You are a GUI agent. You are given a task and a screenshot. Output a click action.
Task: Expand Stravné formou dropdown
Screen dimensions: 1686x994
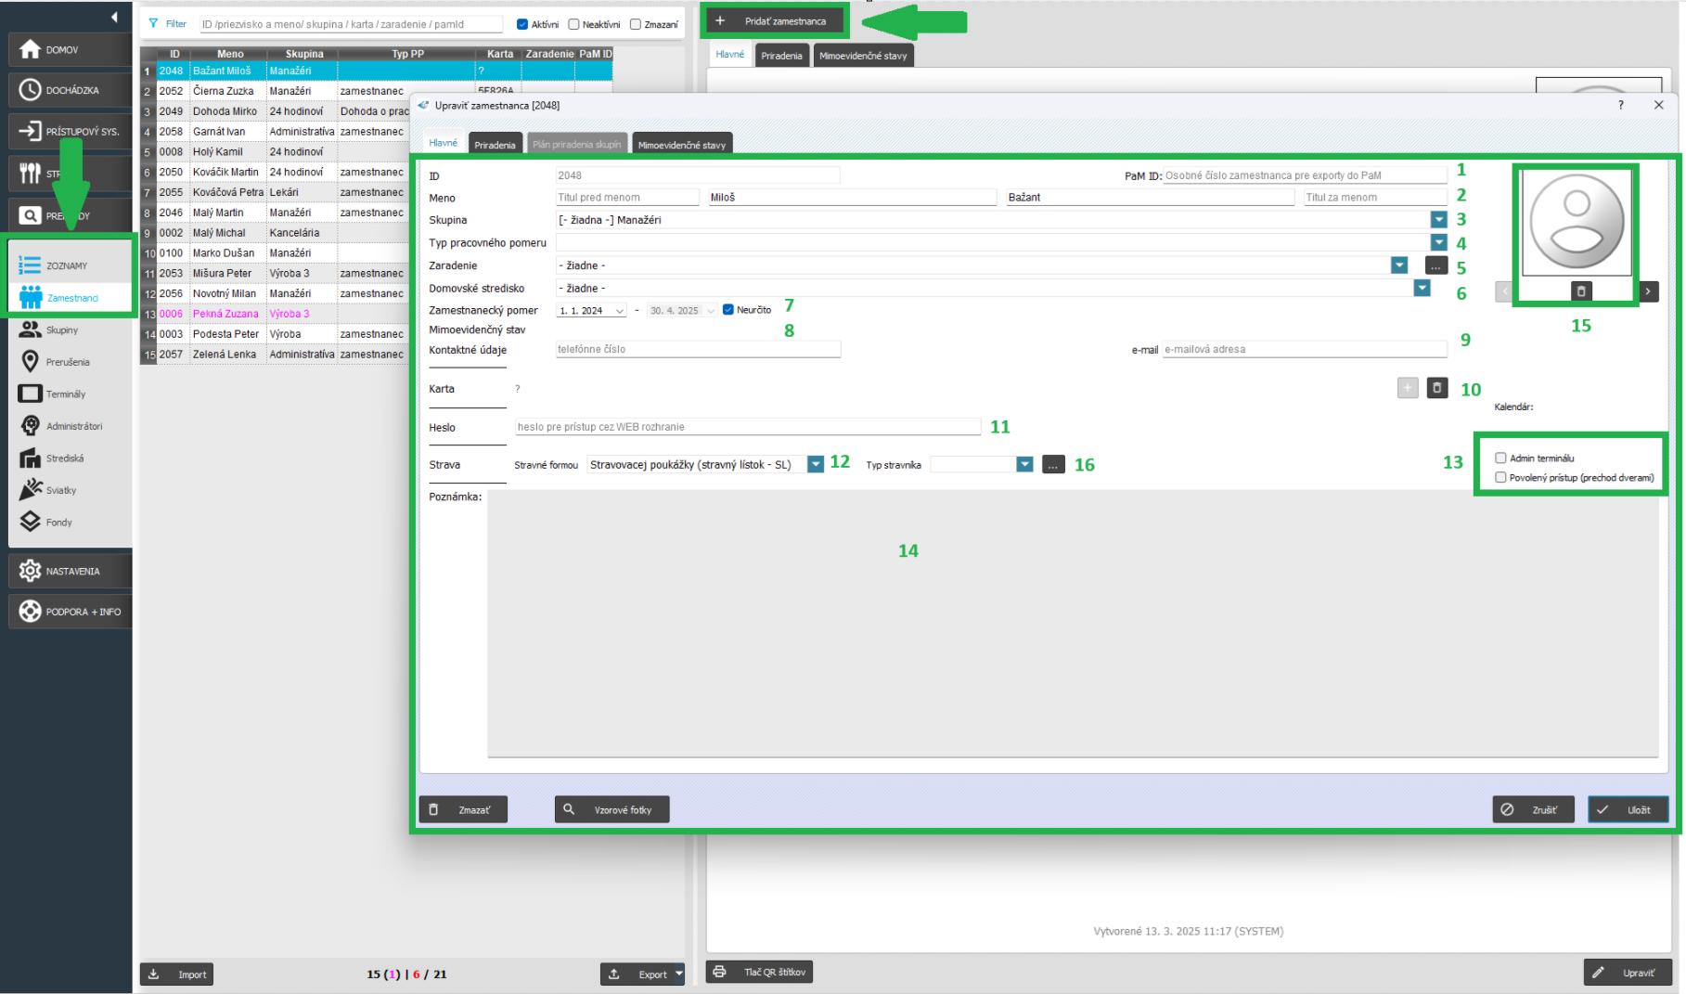coord(815,464)
